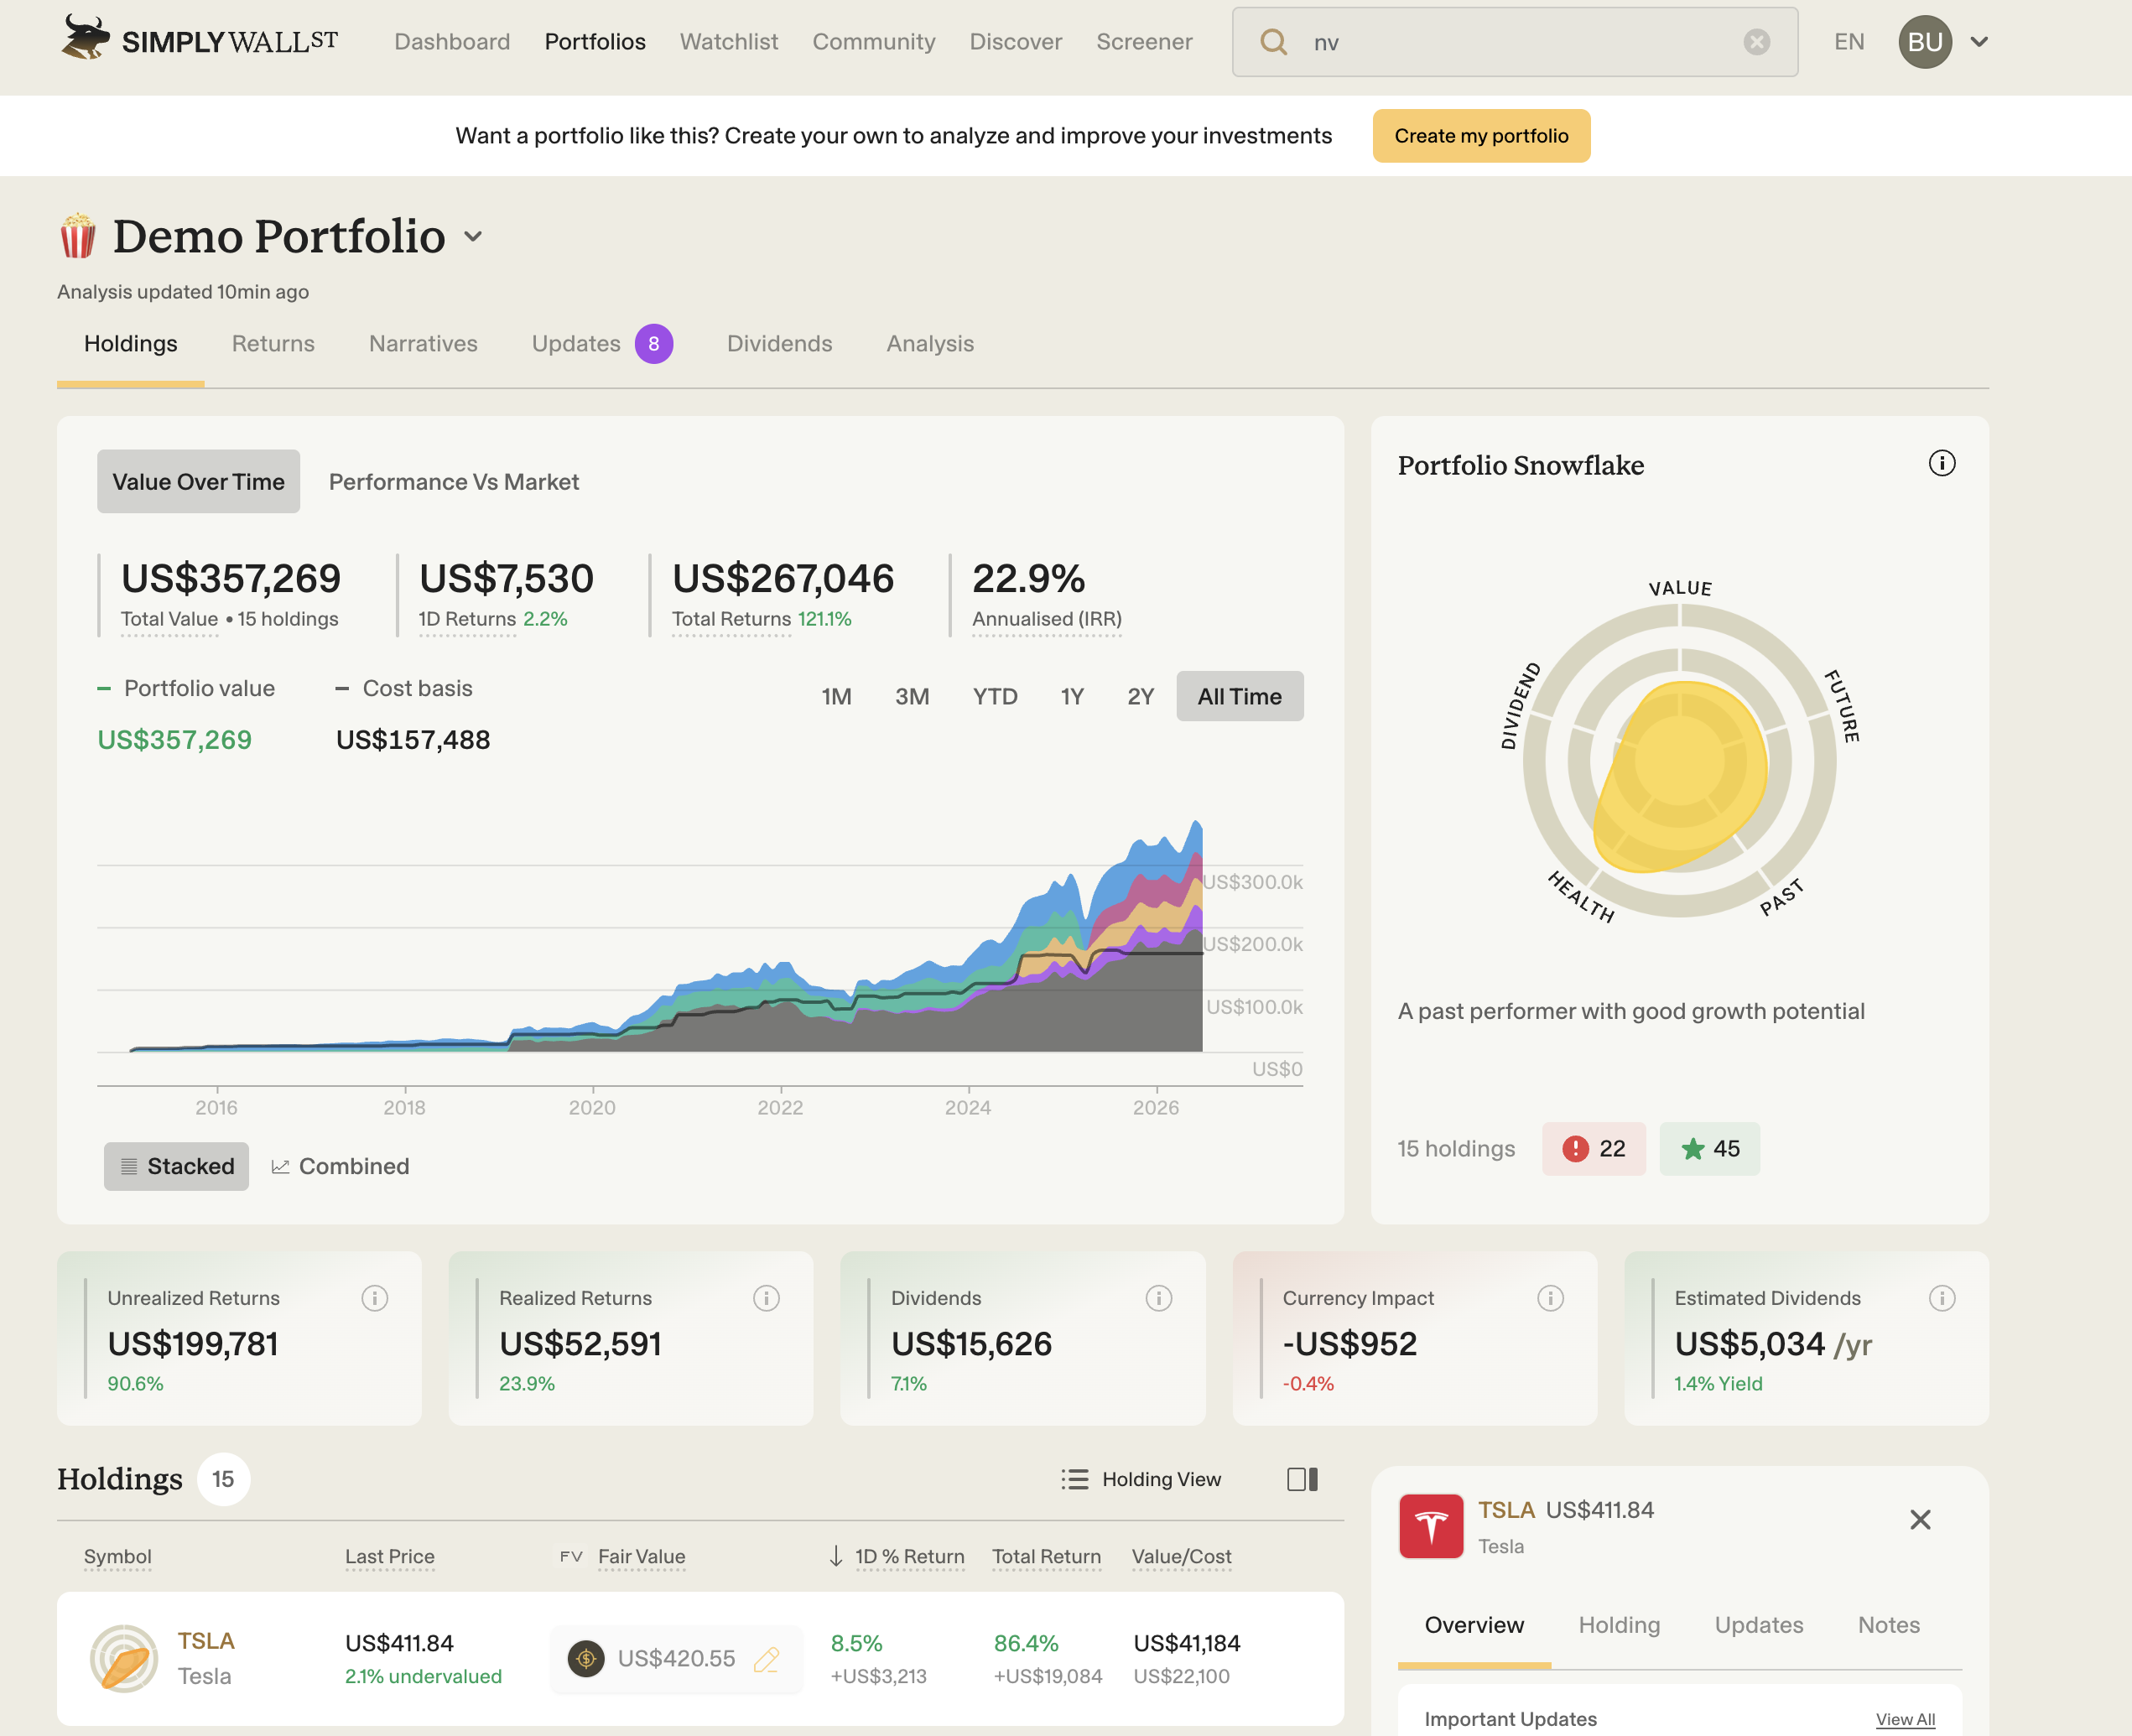Switch to the Analysis tab
The image size is (2132, 1736).
[x=930, y=344]
